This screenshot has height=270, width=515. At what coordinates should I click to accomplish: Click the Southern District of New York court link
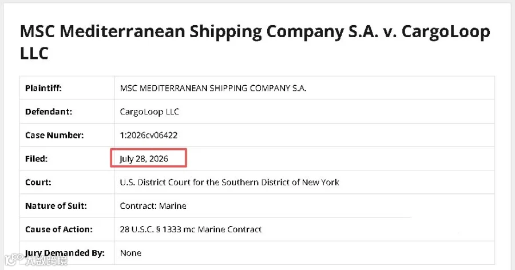[229, 182]
